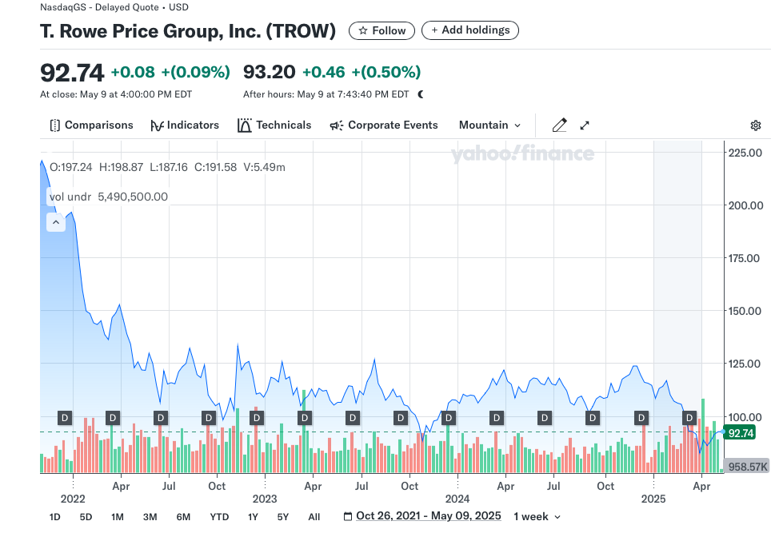Image resolution: width=783 pixels, height=533 pixels.
Task: Click the green 92.74 current price tag
Action: click(740, 432)
